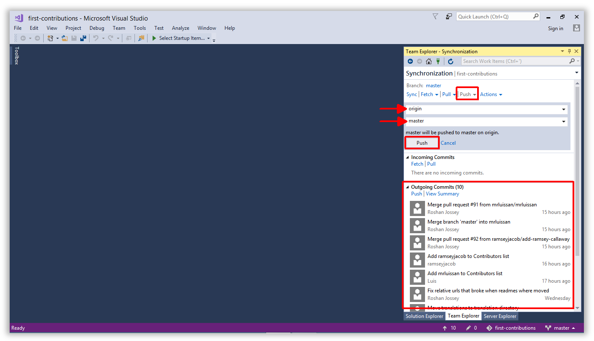Open the Help menu
Screen dimensions: 594x341
pyautogui.click(x=230, y=28)
